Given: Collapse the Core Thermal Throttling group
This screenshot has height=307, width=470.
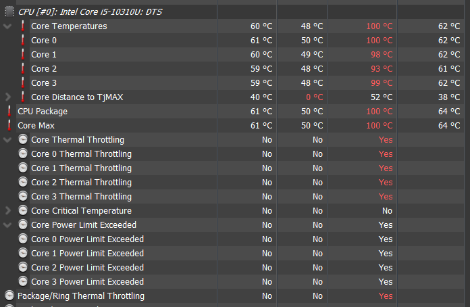Looking at the screenshot, I should click(x=7, y=140).
